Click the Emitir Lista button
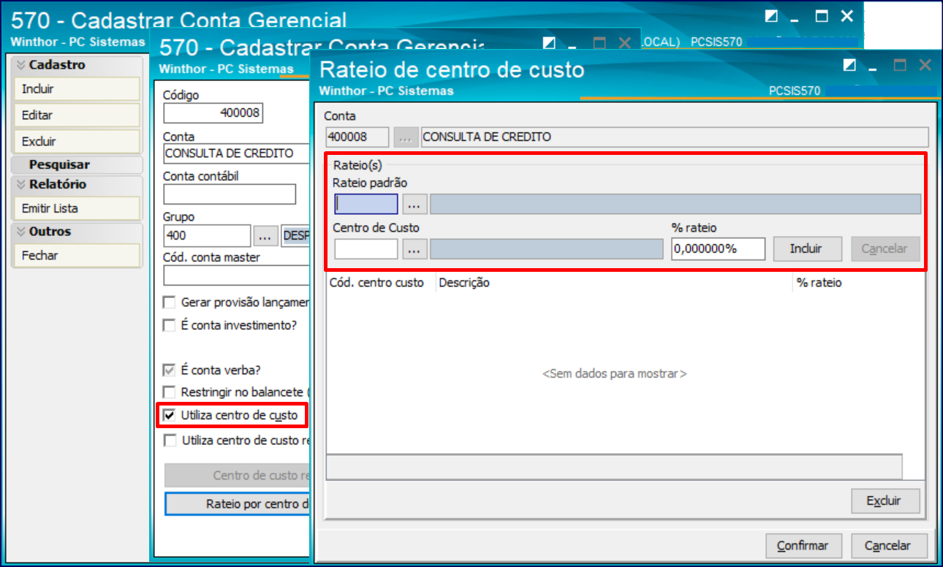Viewport: 943px width, 567px height. click(77, 208)
